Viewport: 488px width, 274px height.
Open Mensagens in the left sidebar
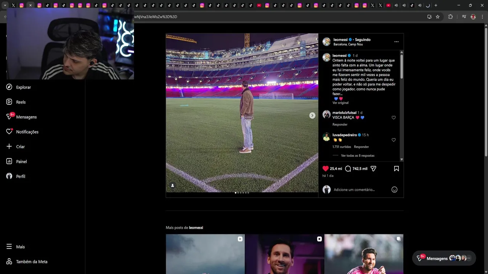(22, 117)
